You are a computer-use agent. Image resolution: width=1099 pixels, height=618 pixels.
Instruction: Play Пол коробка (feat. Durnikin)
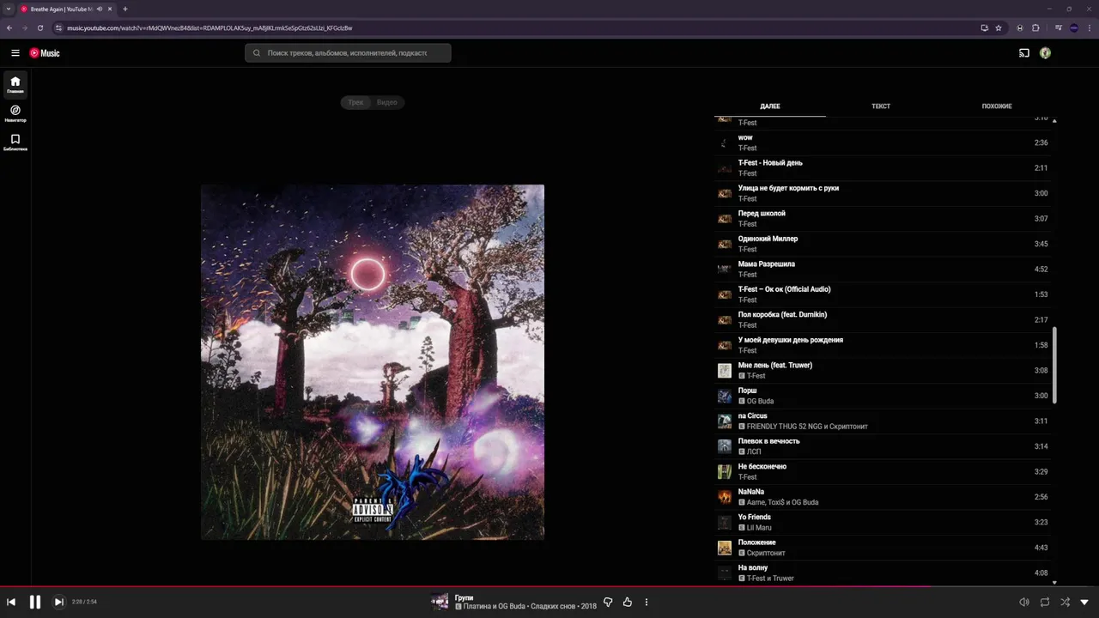click(883, 320)
